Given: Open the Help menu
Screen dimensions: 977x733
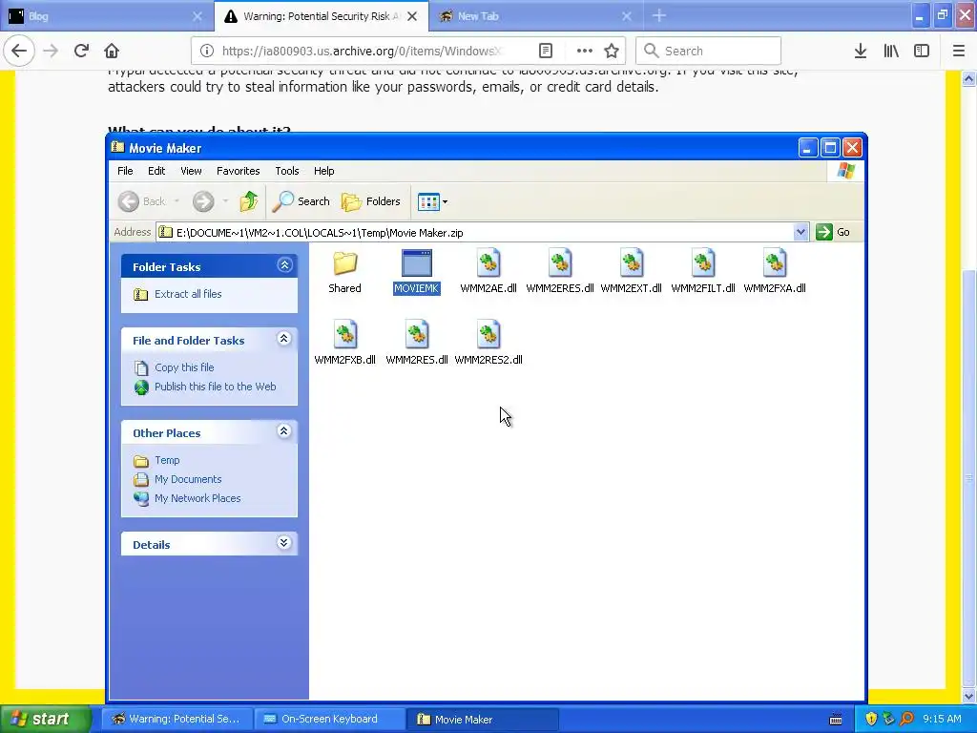Looking at the screenshot, I should tap(323, 171).
